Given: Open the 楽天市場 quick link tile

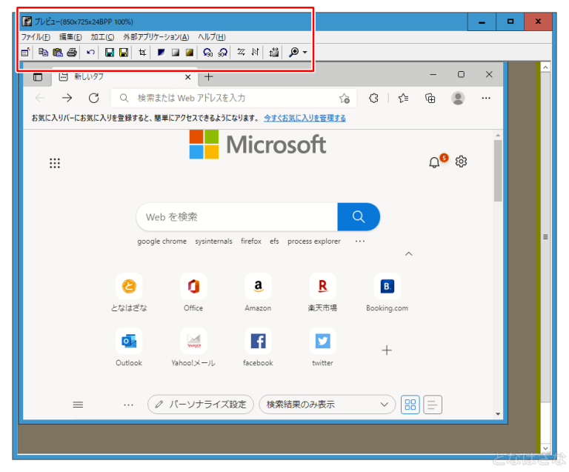Looking at the screenshot, I should pos(322,293).
